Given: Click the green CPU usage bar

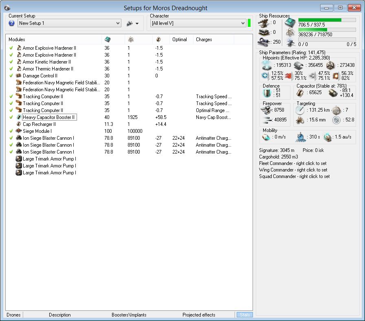Looking at the screenshot, I should 320,20.
